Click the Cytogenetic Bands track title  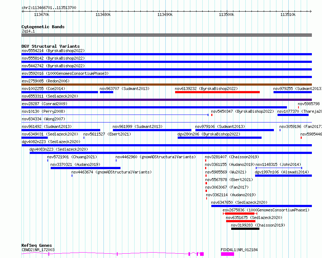pyautogui.click(x=43, y=27)
